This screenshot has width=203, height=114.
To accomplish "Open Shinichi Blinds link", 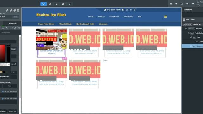I will coord(65,24).
